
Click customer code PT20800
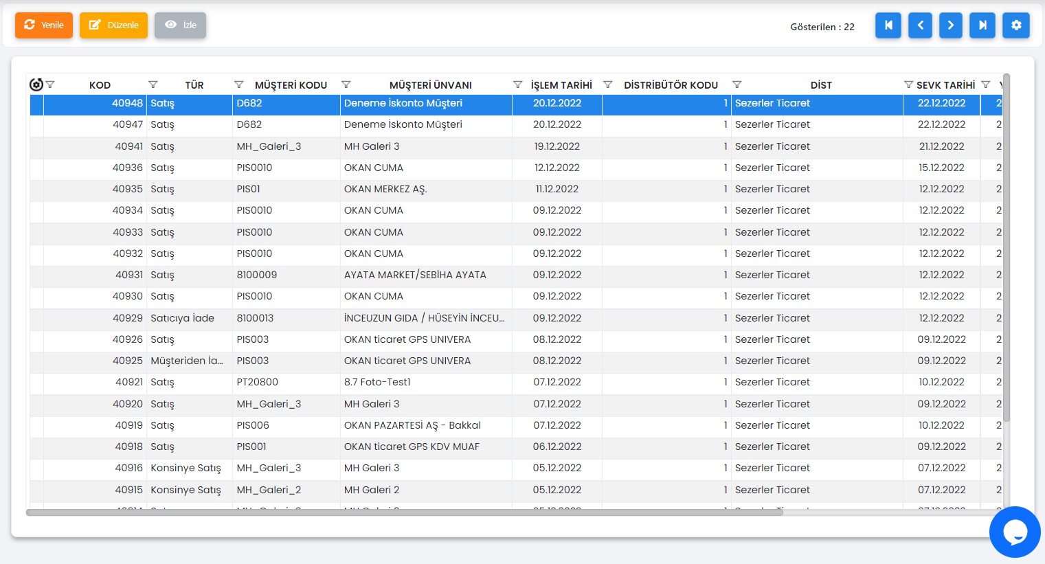pos(258,382)
